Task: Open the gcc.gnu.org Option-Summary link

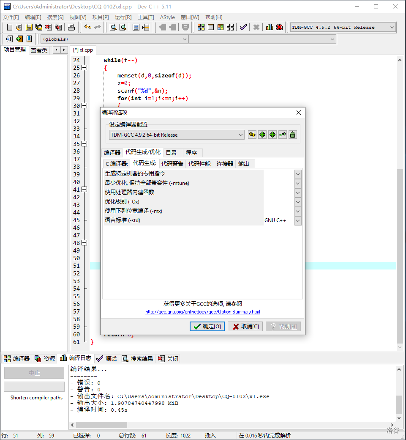Action: point(202,312)
